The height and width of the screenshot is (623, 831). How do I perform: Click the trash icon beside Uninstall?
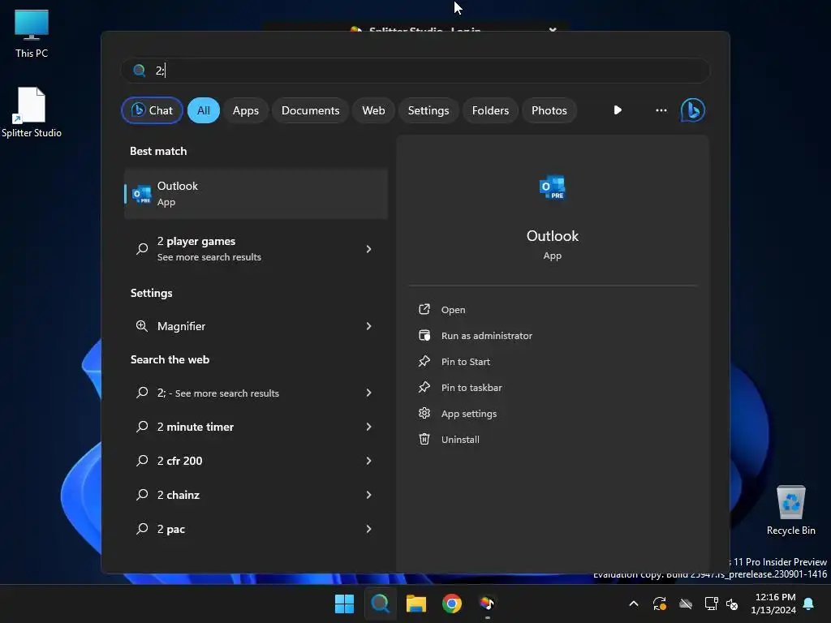(424, 439)
